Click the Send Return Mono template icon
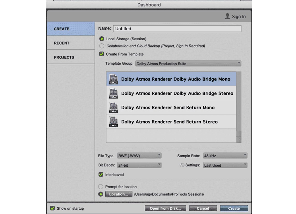Image resolution: width=296 pixels, height=214 pixels. tap(113, 107)
